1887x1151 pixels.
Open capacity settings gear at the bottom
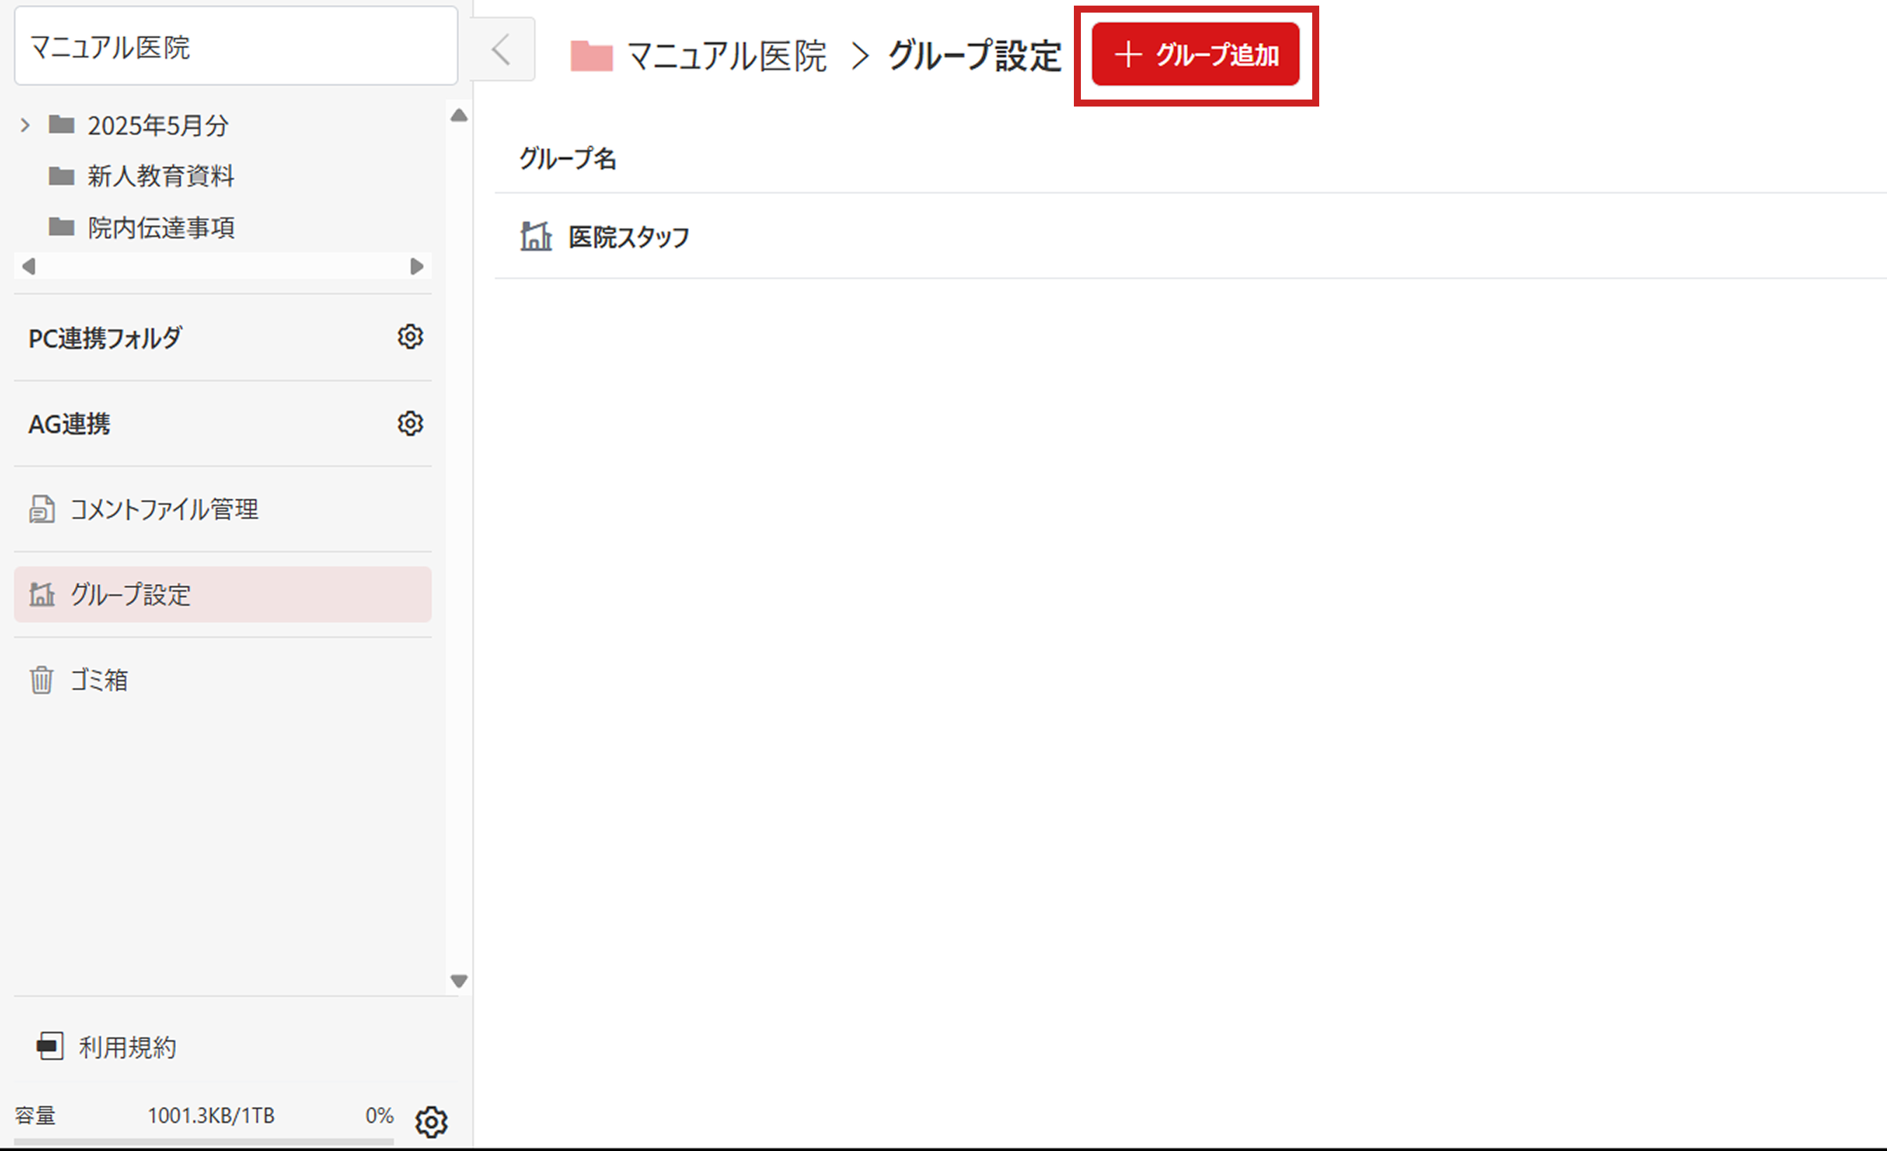tap(431, 1122)
